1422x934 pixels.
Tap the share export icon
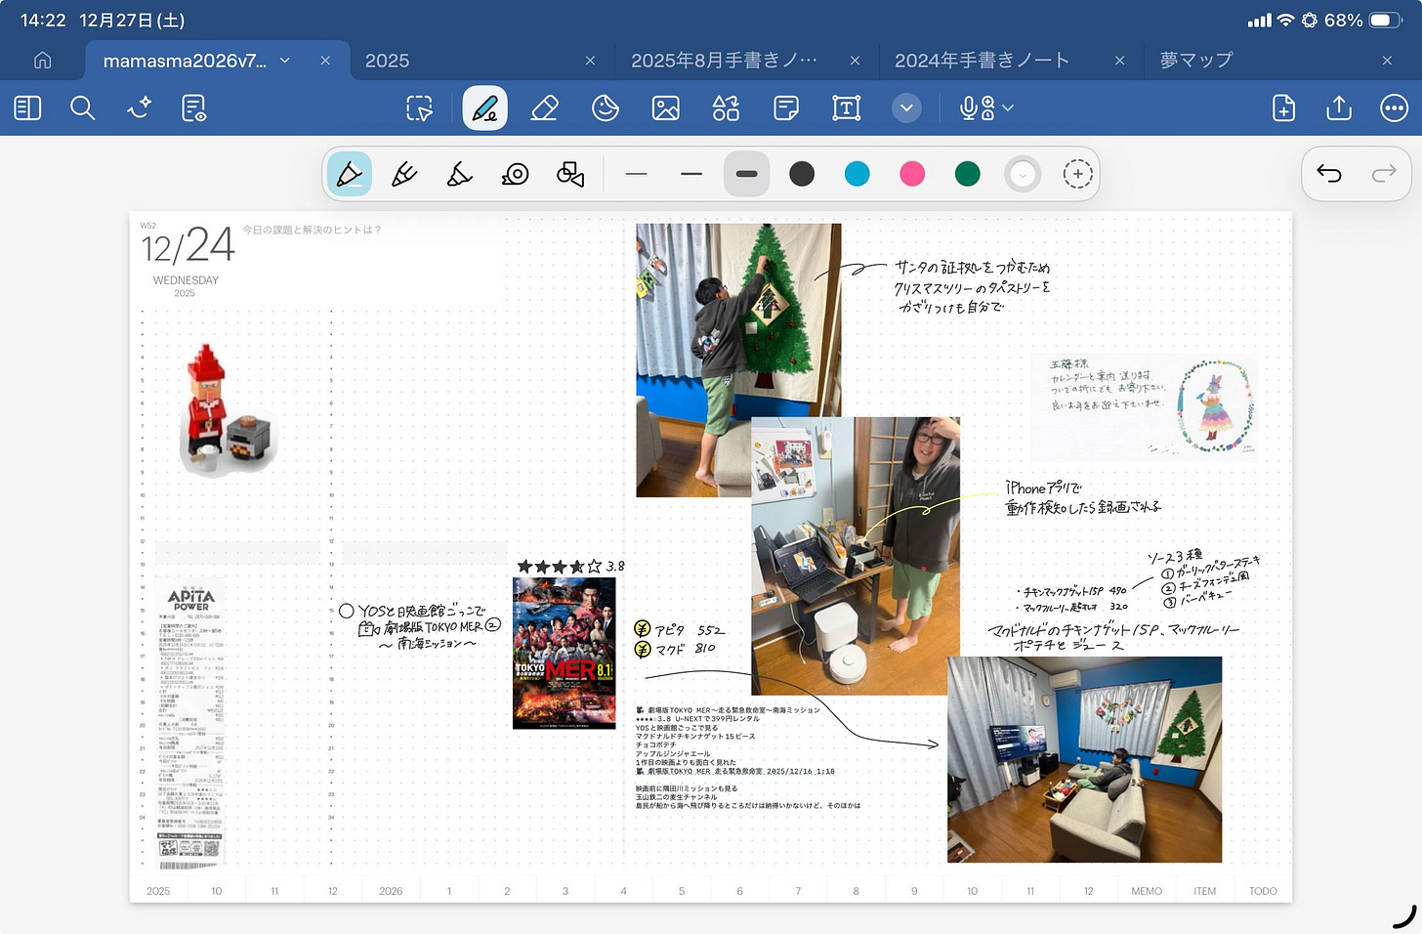tap(1339, 107)
